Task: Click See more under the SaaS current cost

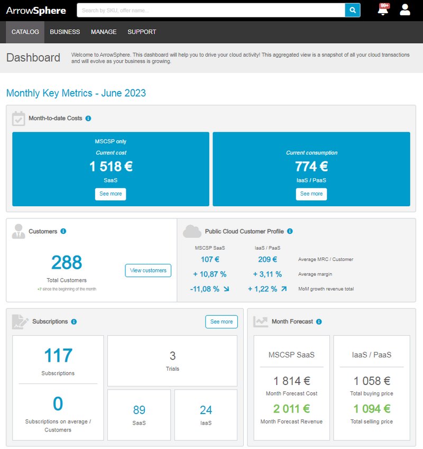Action: pyautogui.click(x=112, y=194)
